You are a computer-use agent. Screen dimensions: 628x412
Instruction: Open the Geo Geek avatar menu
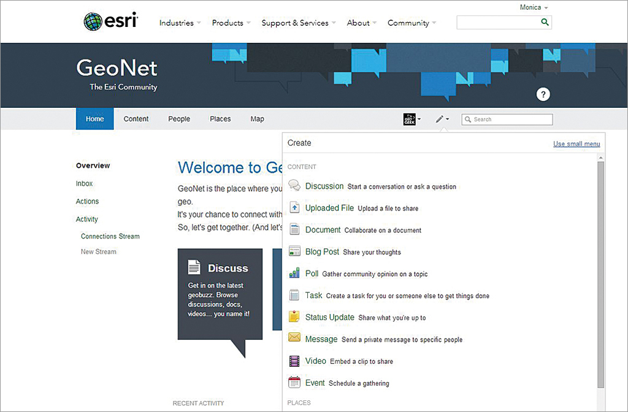[x=412, y=119]
